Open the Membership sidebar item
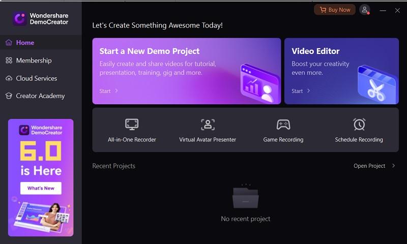Screen dimensions: 407x244 [x=34, y=60]
